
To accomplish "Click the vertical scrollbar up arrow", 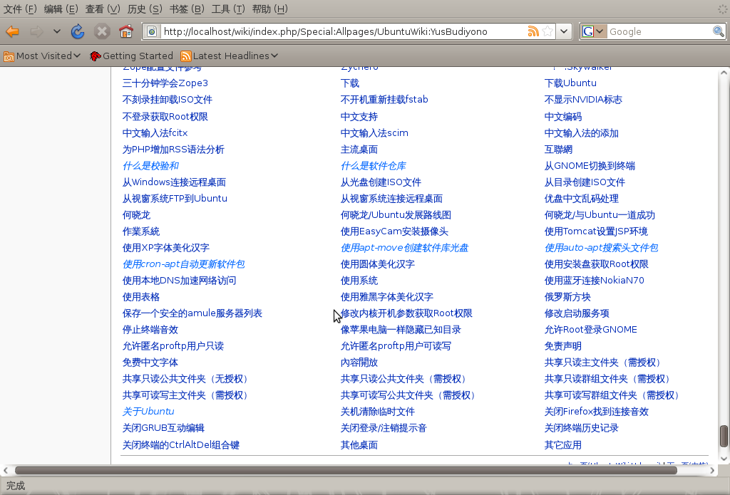I will [x=724, y=73].
